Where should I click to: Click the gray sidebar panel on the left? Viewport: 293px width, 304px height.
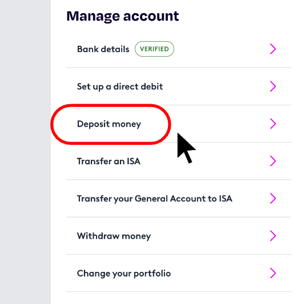tap(25, 152)
